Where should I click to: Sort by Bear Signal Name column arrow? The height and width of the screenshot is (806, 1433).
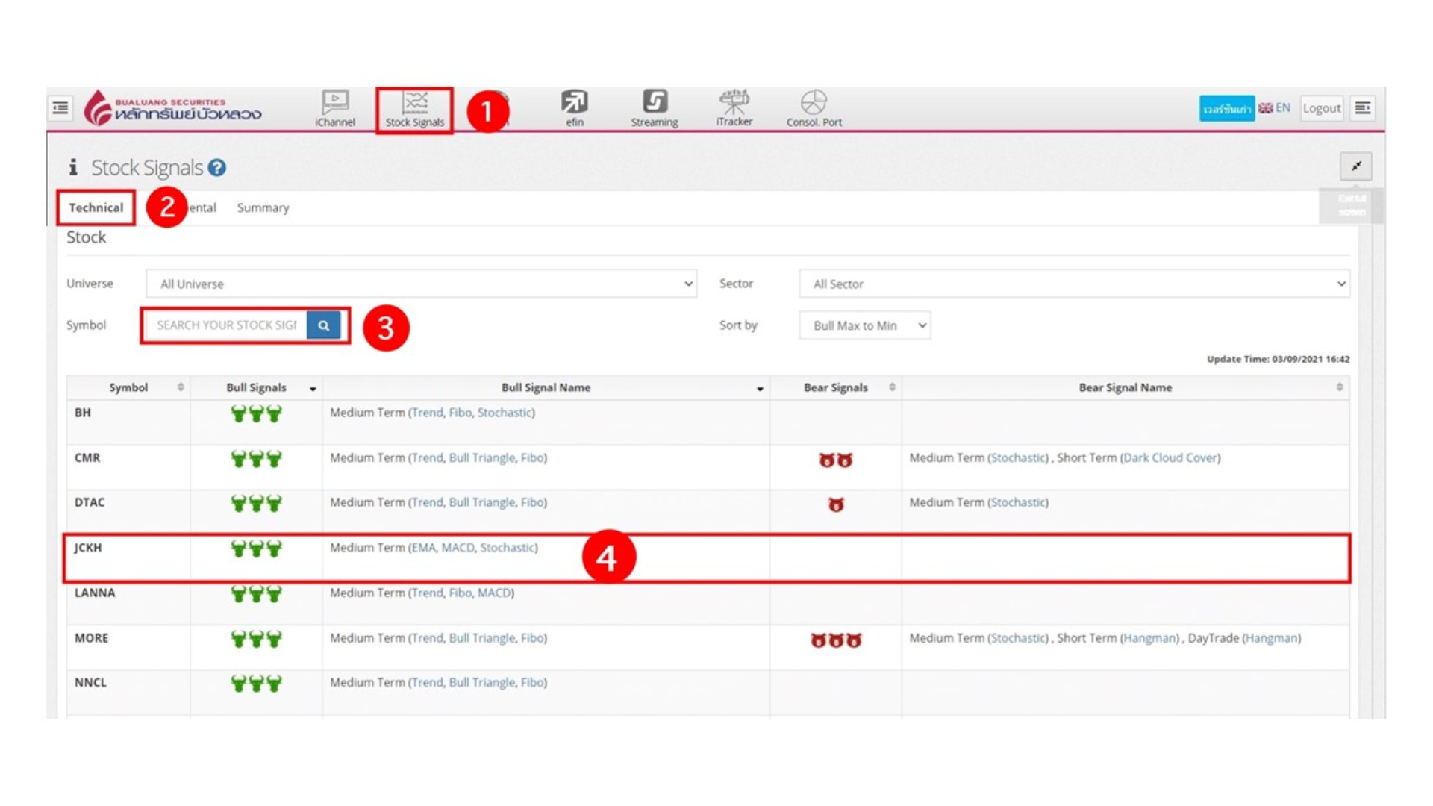[1340, 387]
